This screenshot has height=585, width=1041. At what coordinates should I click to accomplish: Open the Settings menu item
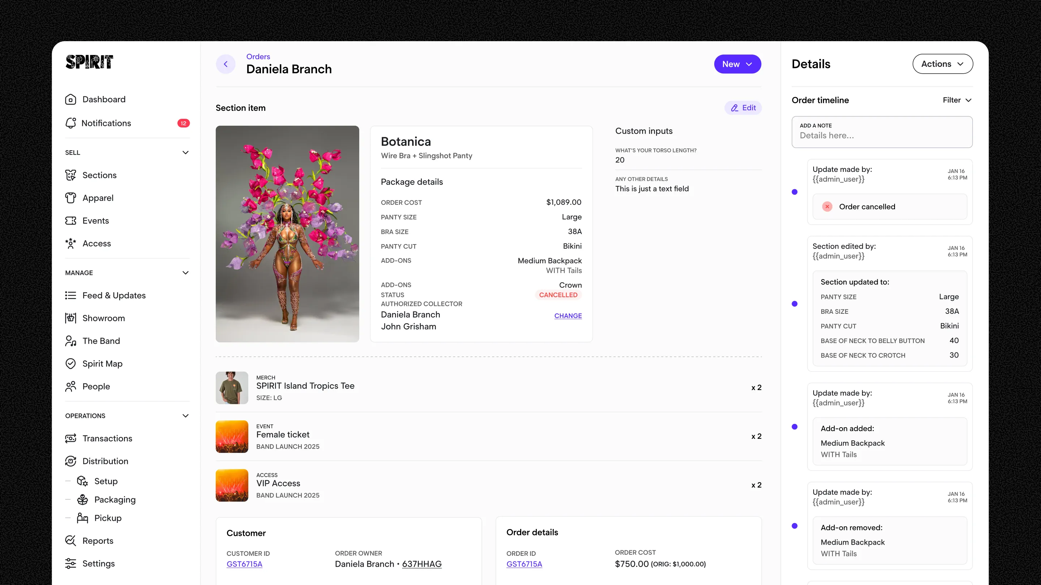98,564
